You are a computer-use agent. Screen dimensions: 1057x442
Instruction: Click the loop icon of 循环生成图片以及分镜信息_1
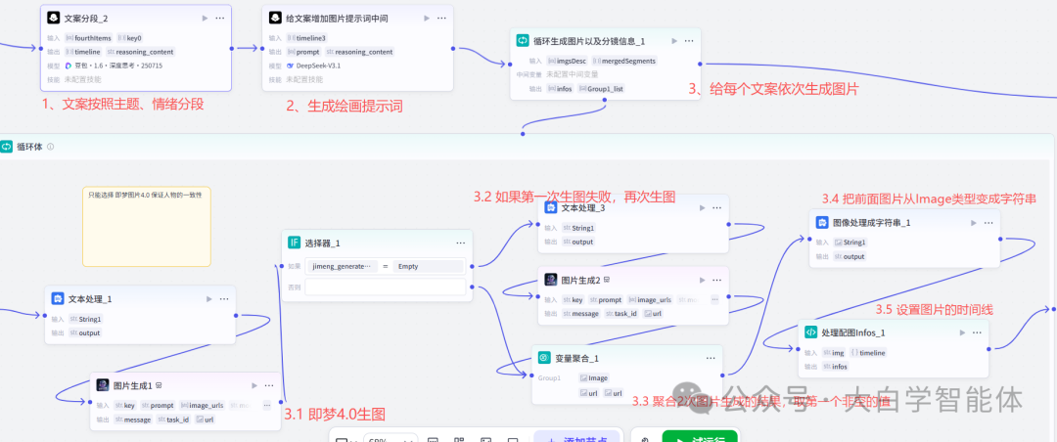click(523, 40)
